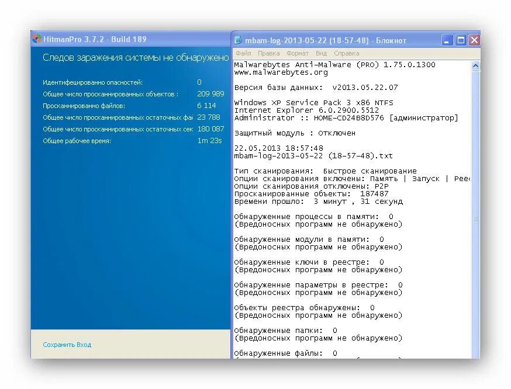
Task: Click the Просканнированно файлов label
Action: click(84, 106)
